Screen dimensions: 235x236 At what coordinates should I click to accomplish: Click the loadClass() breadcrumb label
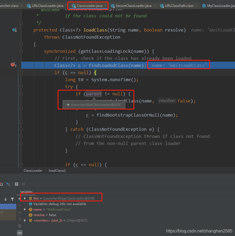click(x=57, y=170)
